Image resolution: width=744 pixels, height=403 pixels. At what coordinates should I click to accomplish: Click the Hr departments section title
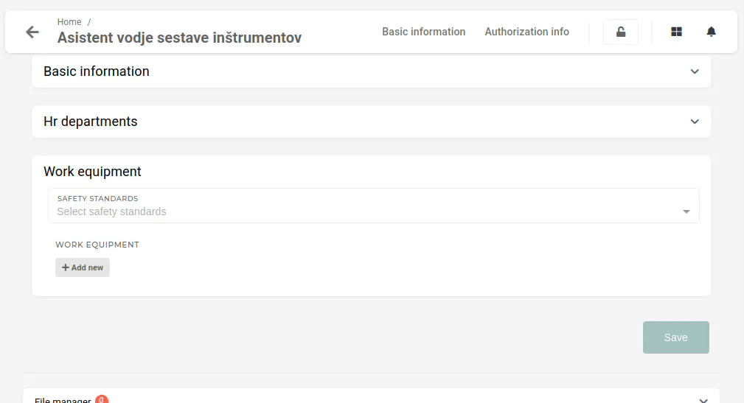click(x=91, y=122)
